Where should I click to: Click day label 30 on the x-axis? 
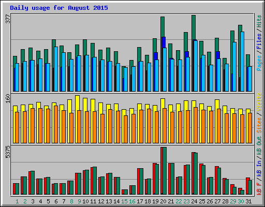point(241,201)
